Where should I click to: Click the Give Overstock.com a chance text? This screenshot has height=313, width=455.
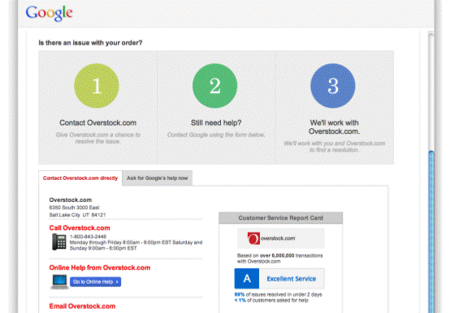pyautogui.click(x=97, y=138)
